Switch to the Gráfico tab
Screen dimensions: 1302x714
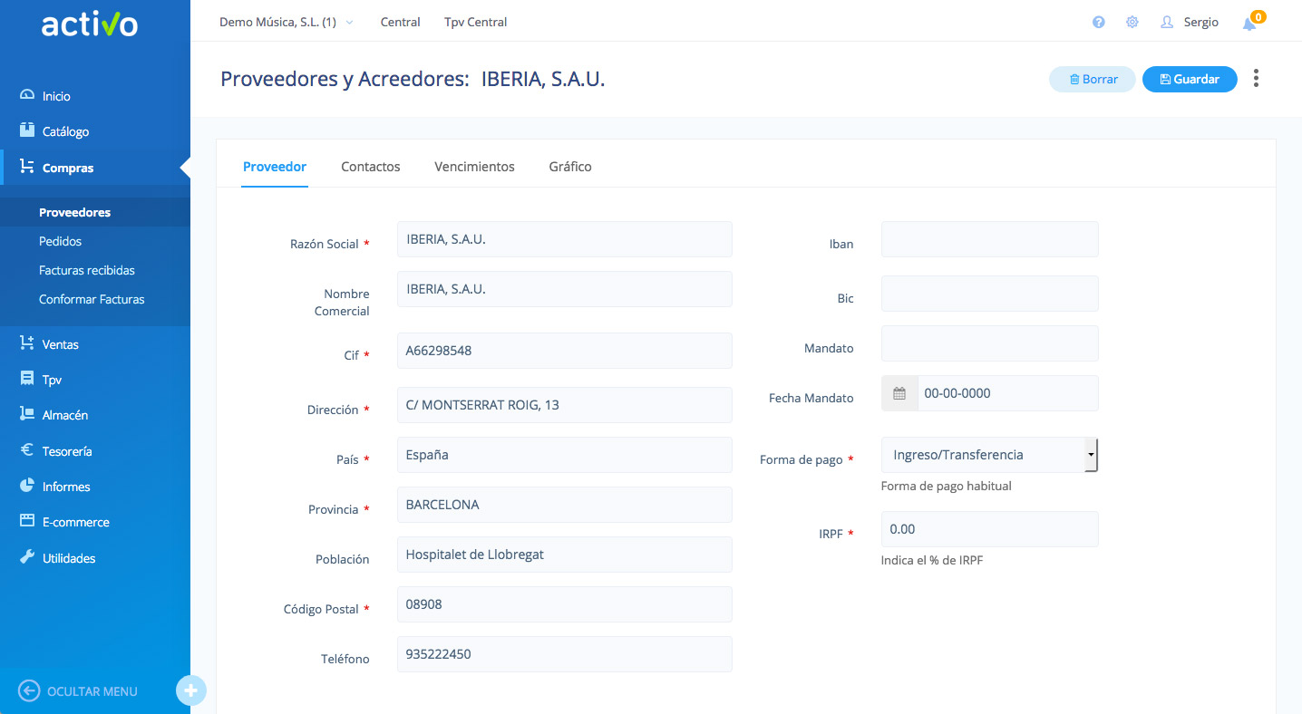tap(570, 167)
